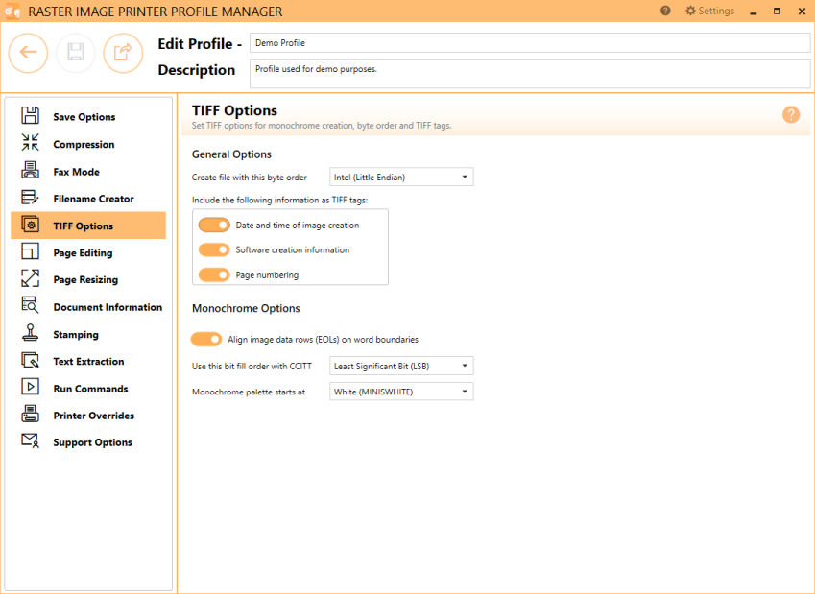The width and height of the screenshot is (815, 594).
Task: Click the Support Options envelope icon
Action: click(x=30, y=440)
